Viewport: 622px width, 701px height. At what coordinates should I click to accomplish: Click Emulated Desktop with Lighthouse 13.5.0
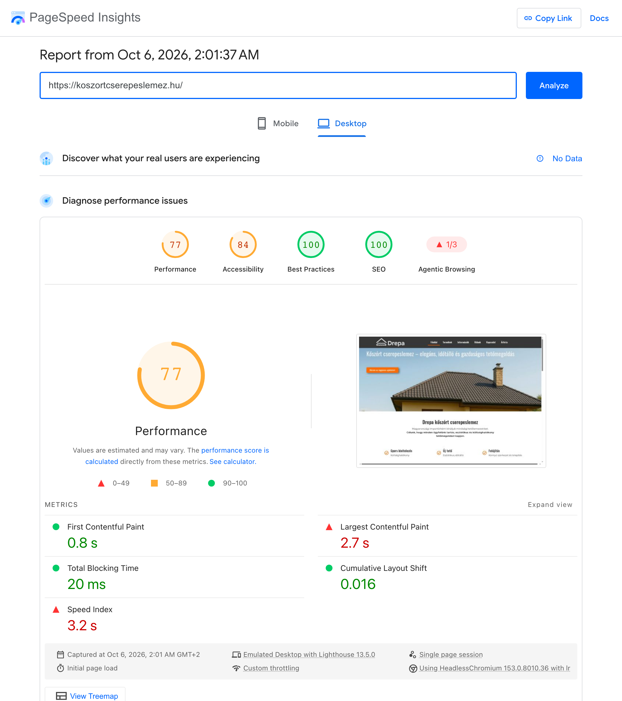tap(309, 654)
